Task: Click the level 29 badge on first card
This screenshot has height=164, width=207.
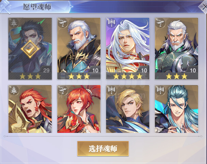Action: pos(46,70)
